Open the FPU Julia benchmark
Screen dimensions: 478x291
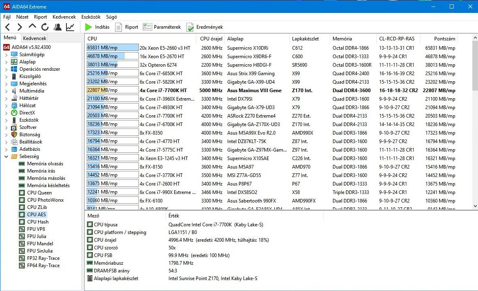(x=33, y=236)
